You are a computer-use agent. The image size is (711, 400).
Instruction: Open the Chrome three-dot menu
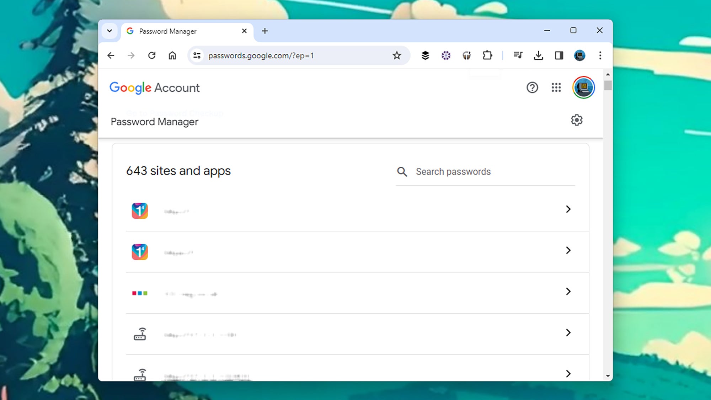tap(600, 55)
